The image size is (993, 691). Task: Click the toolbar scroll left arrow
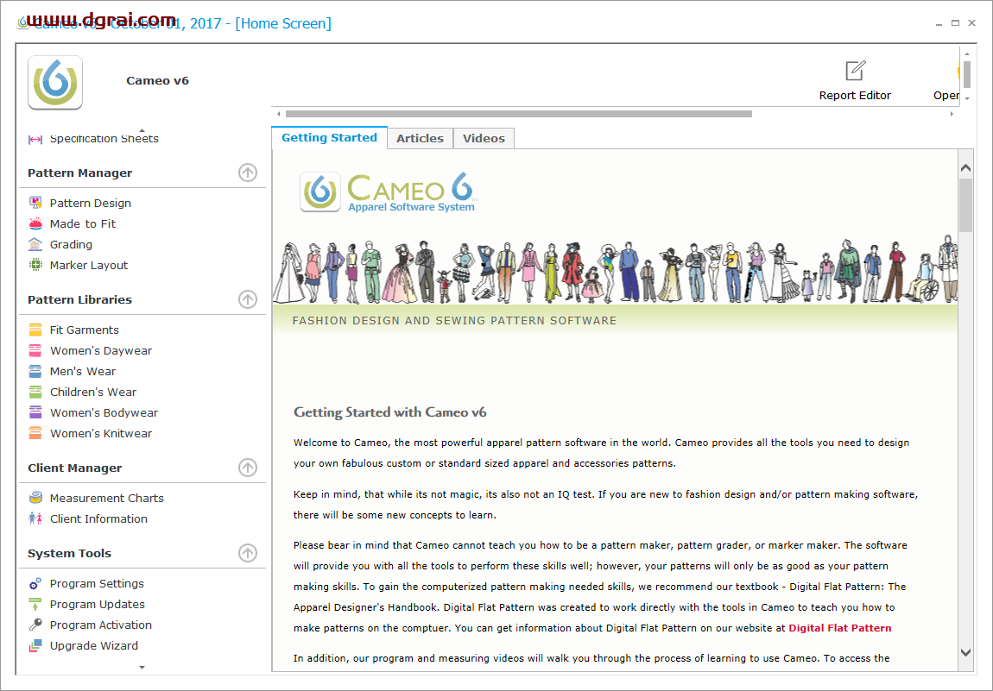[x=279, y=115]
